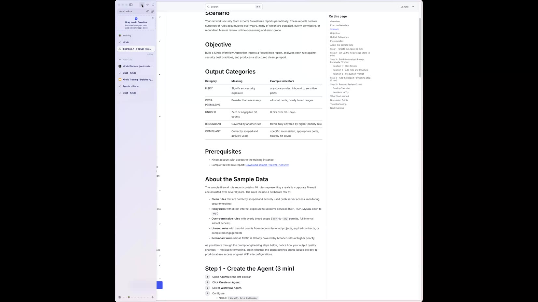This screenshot has height=302, width=538.
Task: Click the archive icon in bottom bar
Action: pyautogui.click(x=119, y=297)
